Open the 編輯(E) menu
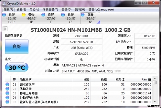Viewport: 161px width, 108px height. (x=21, y=9)
